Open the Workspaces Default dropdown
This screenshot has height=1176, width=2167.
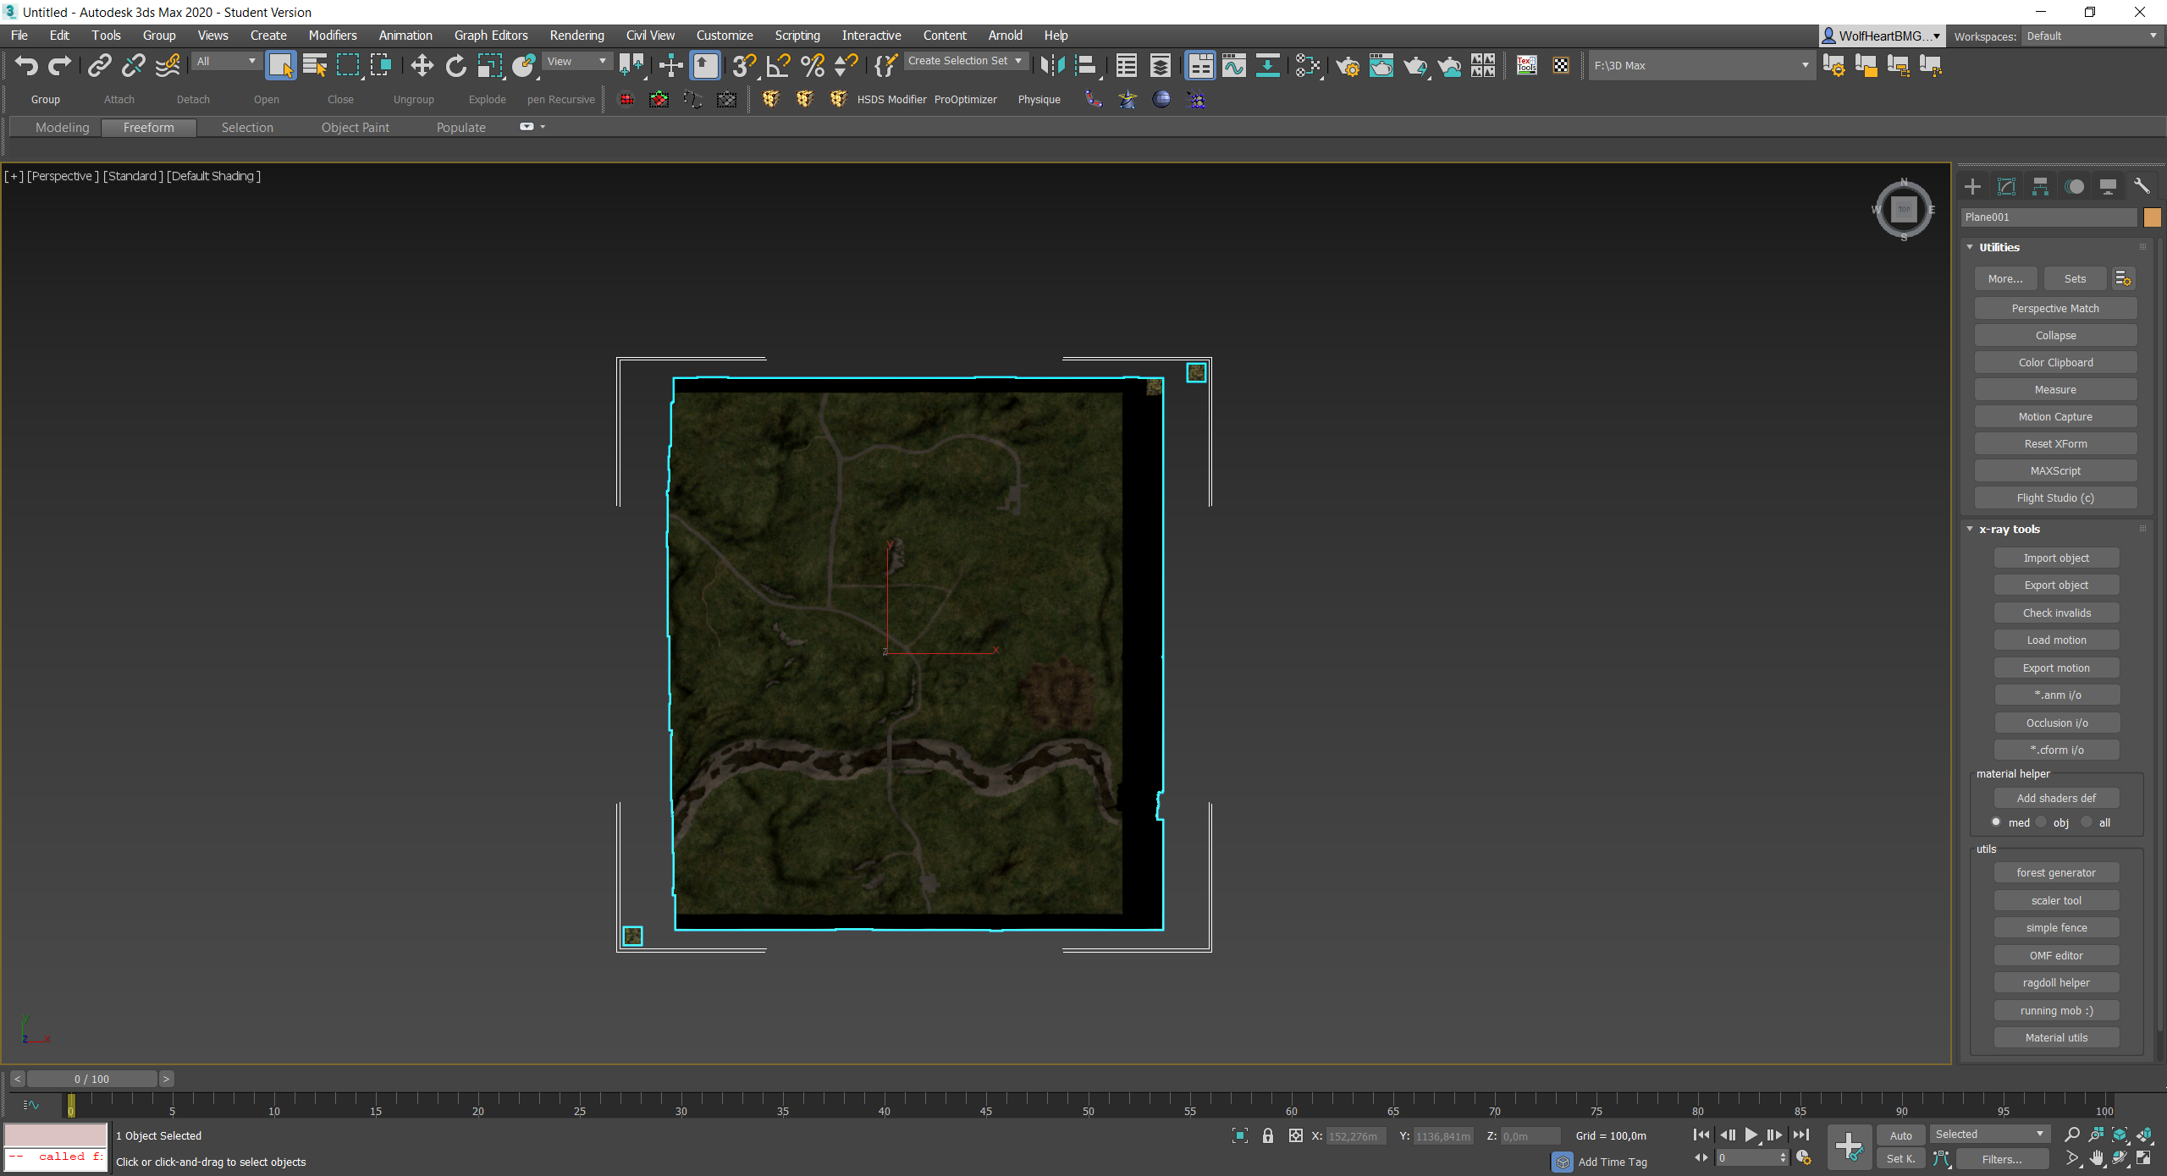2091,36
